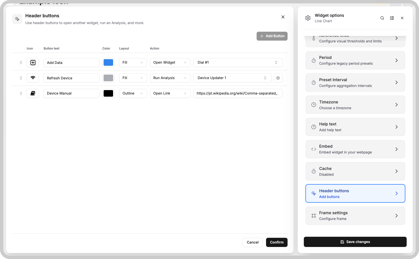Click the Embed code brackets icon

pyautogui.click(x=314, y=149)
